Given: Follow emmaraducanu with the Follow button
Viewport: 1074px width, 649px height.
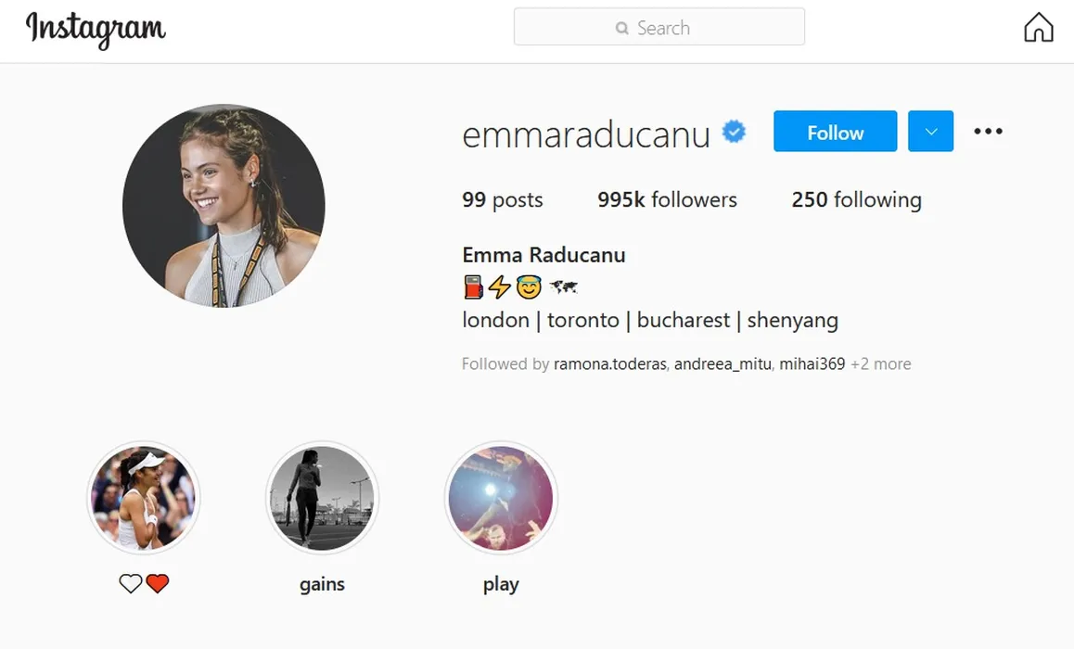Looking at the screenshot, I should pyautogui.click(x=835, y=131).
